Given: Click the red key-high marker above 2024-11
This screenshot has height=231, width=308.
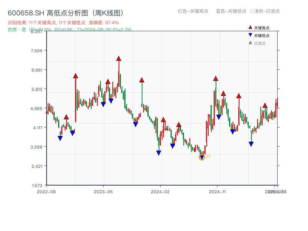Looking at the screenshot, I should point(216,79).
